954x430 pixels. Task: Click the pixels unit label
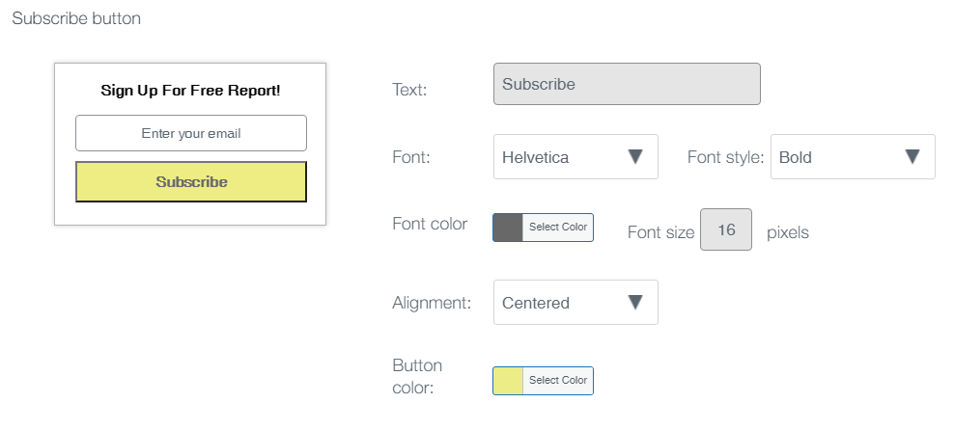[787, 232]
